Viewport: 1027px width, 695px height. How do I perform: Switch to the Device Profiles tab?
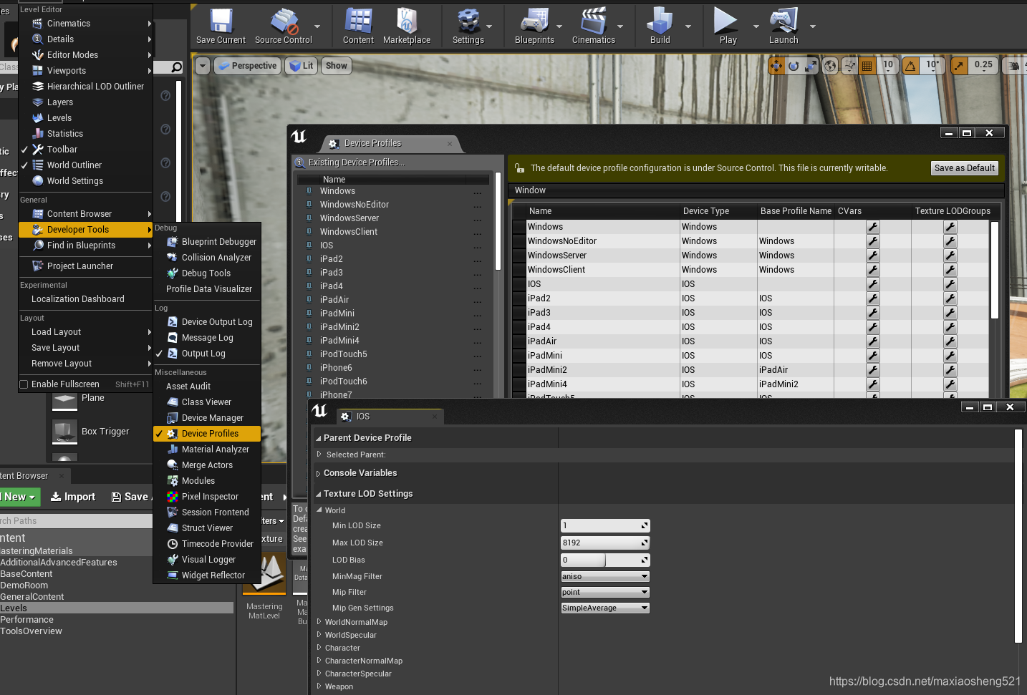point(389,143)
